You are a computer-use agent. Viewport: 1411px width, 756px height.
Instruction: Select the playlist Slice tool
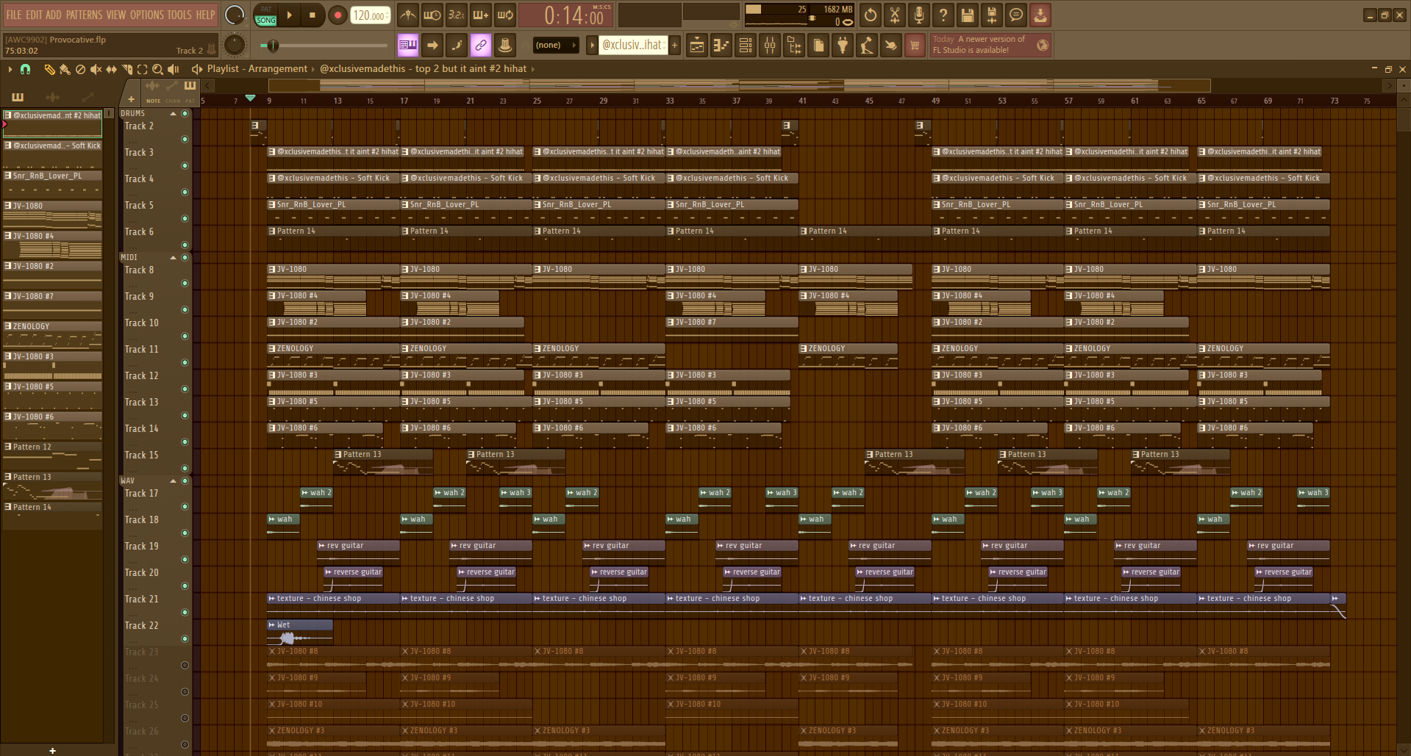[x=126, y=69]
